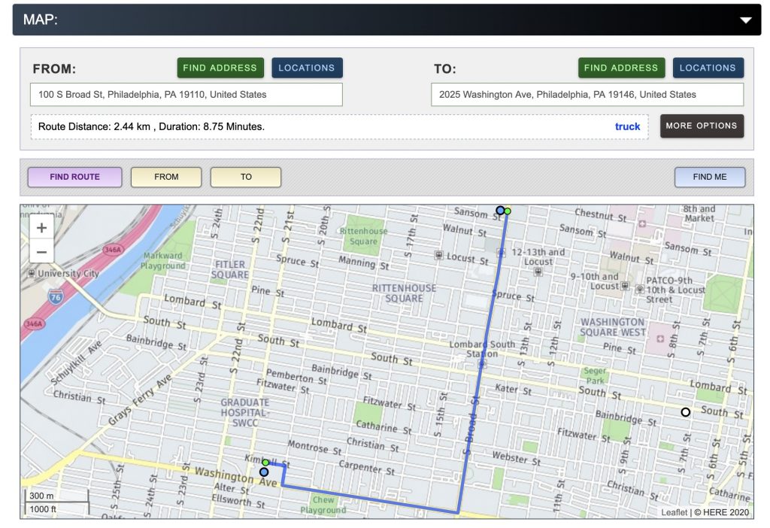
Task: Select the TO map point button
Action: coord(246,178)
